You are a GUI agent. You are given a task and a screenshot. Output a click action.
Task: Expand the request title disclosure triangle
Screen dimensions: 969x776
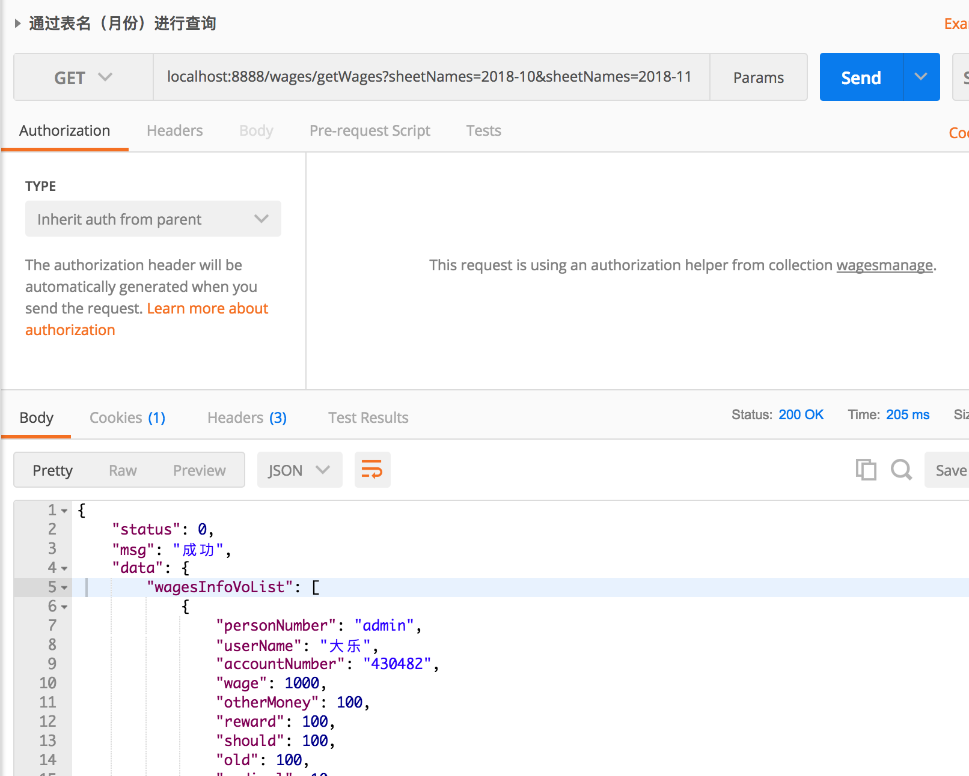click(17, 23)
